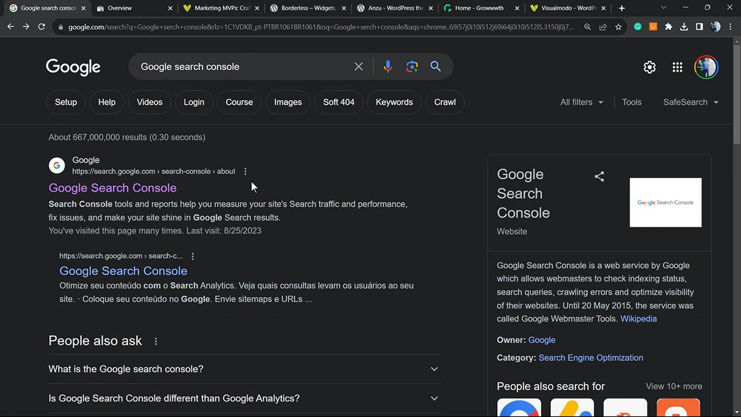This screenshot has width=741, height=417.
Task: Open the zoom magnifier icon in the address bar
Action: 587,27
